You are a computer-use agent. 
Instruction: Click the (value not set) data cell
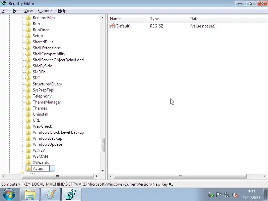(203, 26)
